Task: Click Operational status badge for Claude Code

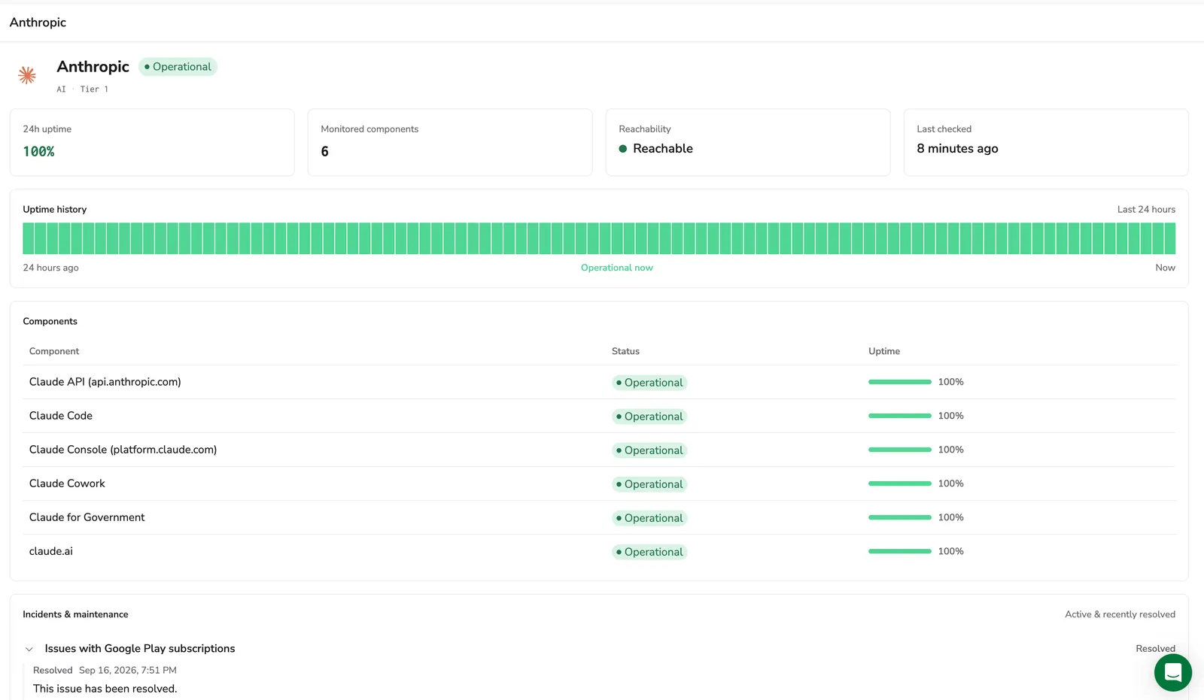Action: (x=649, y=417)
